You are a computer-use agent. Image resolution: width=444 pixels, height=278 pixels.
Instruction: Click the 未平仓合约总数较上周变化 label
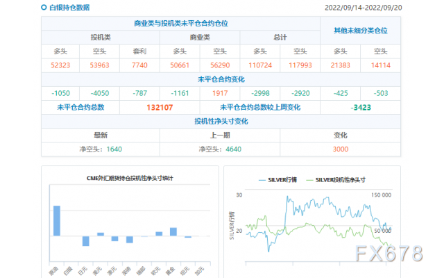coord(260,107)
